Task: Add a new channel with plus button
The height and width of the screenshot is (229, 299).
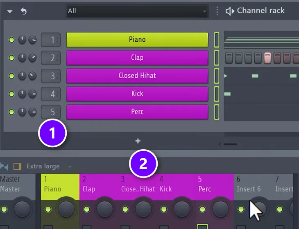Action: point(138,141)
